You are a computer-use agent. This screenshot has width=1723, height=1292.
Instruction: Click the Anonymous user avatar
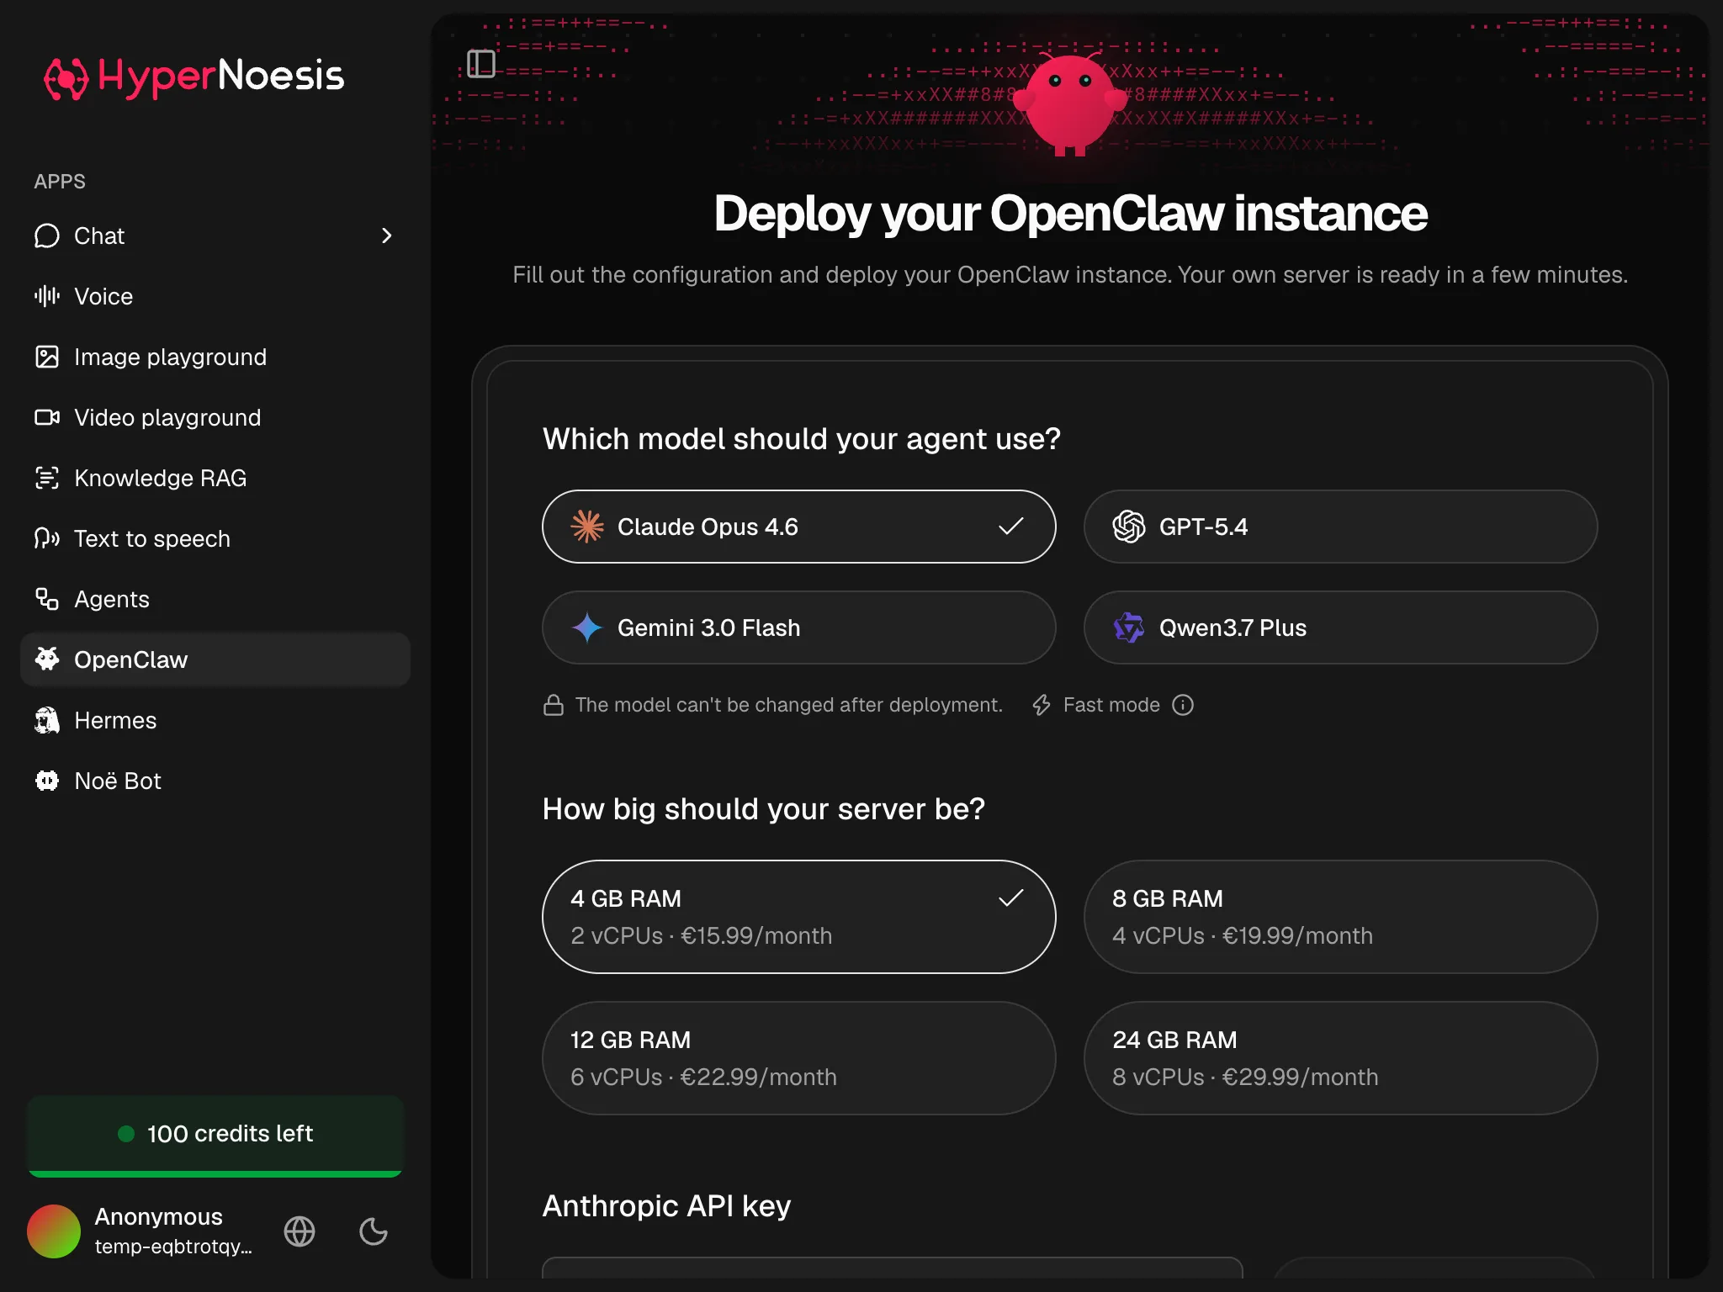pyautogui.click(x=54, y=1231)
